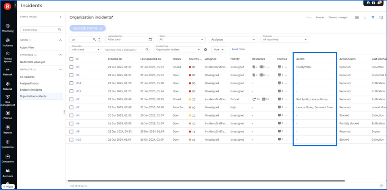This screenshot has width=387, height=190.
Task: Select checkbox for incident #14
Action: 71,83
